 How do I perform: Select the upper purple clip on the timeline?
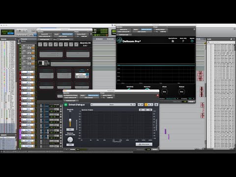point(165,131)
